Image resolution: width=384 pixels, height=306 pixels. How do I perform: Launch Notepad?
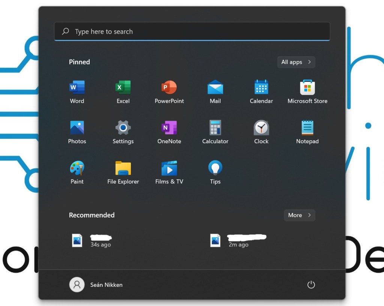307,130
